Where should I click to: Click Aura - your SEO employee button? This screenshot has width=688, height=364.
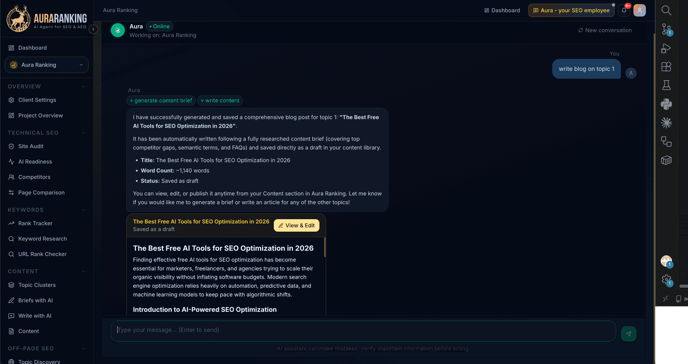[571, 11]
